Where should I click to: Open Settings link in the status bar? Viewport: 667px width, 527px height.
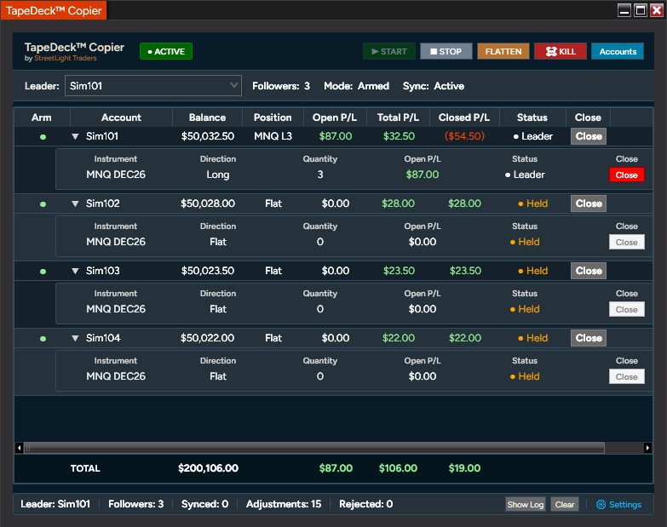coord(625,505)
